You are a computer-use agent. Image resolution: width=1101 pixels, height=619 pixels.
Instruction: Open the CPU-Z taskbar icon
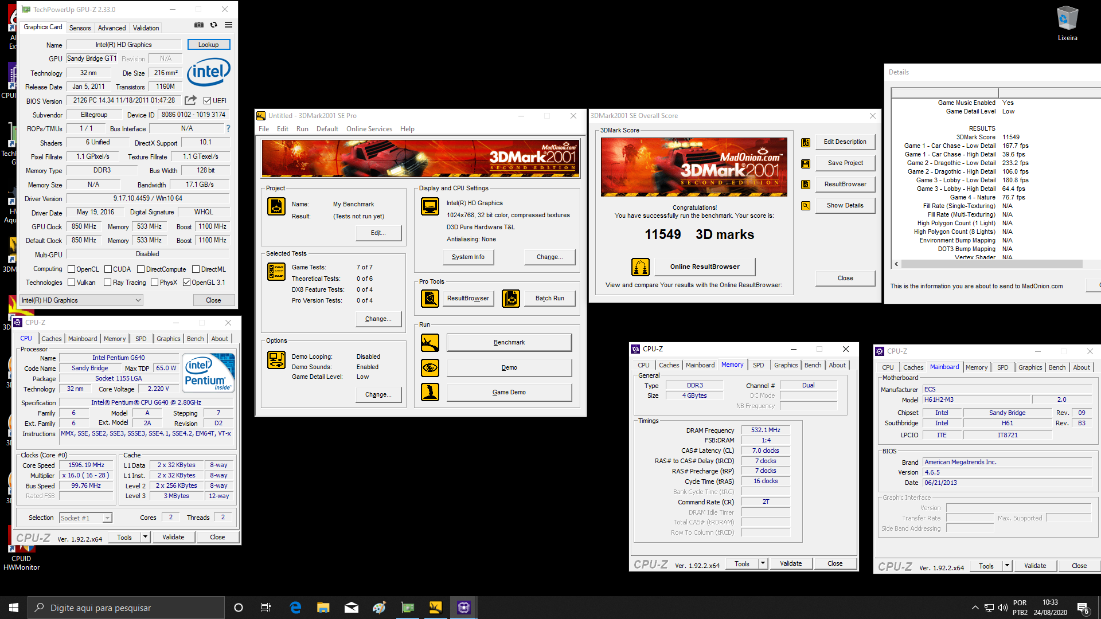click(464, 608)
